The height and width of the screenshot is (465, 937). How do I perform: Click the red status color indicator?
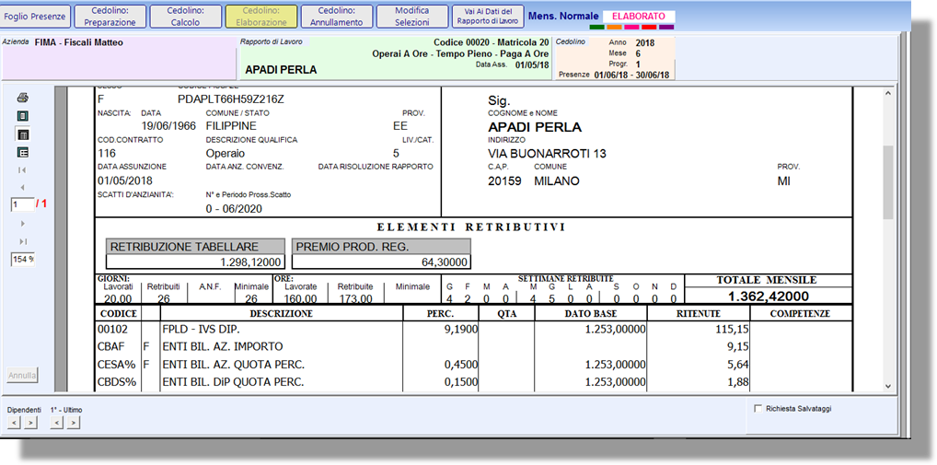649,27
